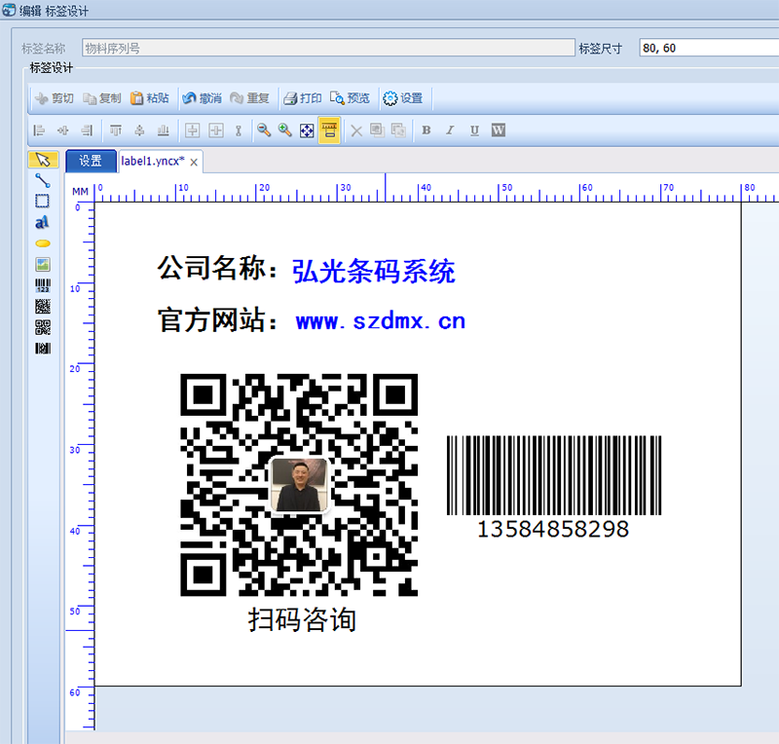Open the 预览 print preview
The height and width of the screenshot is (744, 779).
pyautogui.click(x=350, y=98)
